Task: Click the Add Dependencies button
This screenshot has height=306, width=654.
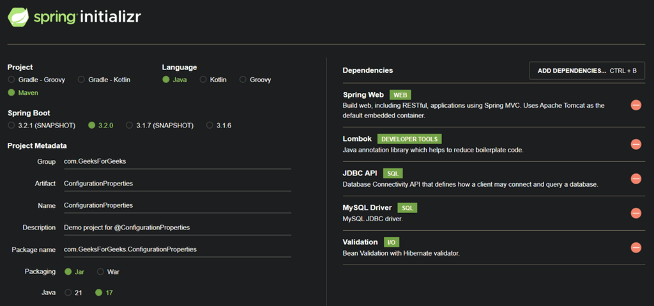Action: tap(587, 71)
